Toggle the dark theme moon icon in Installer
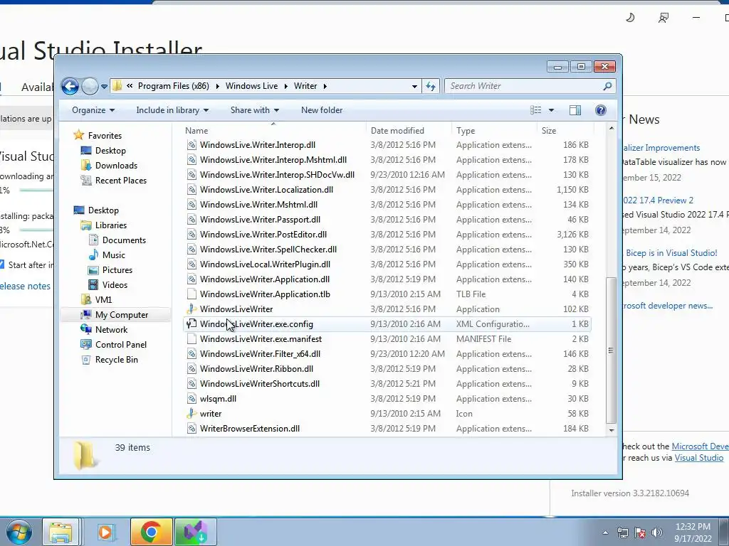Viewport: 729px width, 546px height. [630, 18]
